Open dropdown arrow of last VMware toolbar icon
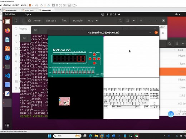This screenshot has width=186, height=139. click(x=76, y=5)
